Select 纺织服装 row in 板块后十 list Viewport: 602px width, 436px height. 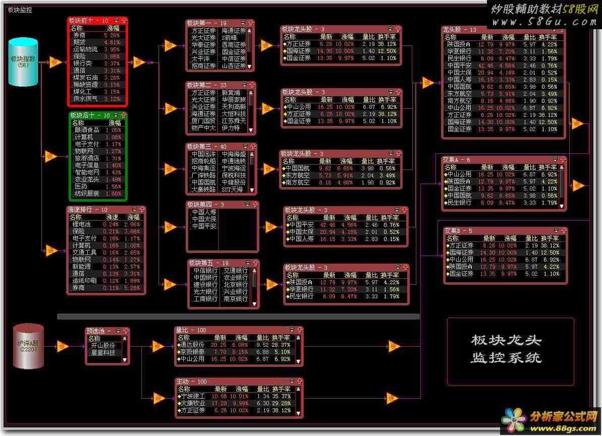(97, 194)
